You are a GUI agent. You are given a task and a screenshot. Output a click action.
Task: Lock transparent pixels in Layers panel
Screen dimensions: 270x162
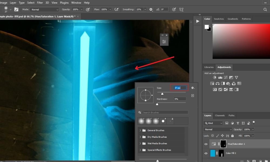[x=212, y=136]
